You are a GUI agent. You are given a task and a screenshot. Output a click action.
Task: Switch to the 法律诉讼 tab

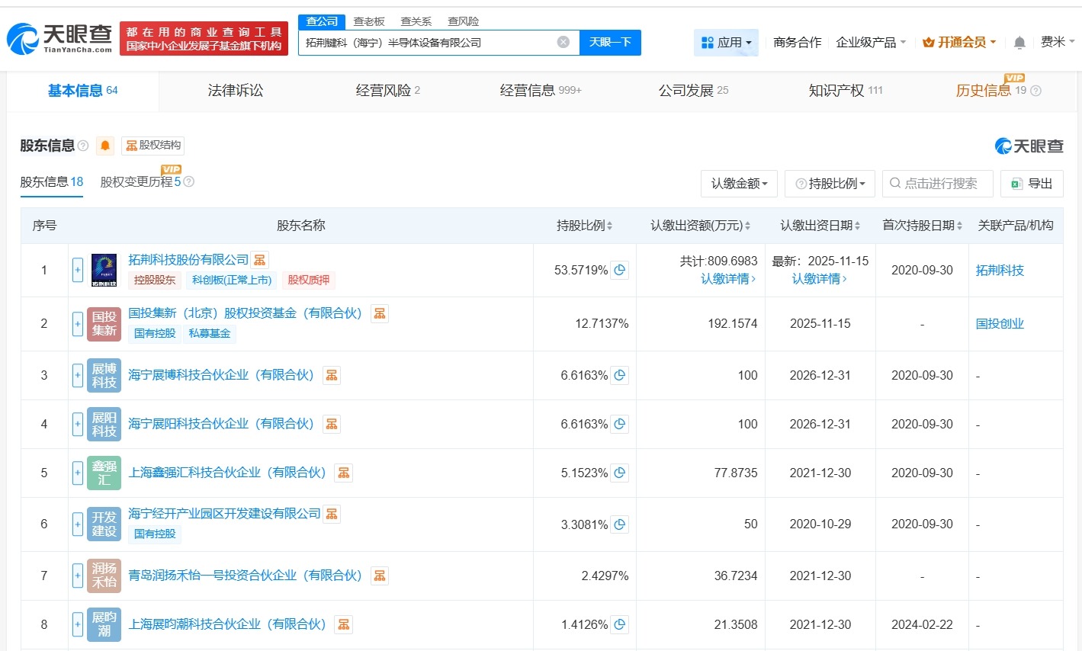[x=235, y=91]
